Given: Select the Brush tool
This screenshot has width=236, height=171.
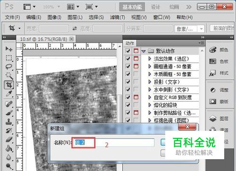Looking at the screenshot, I should [x=8, y=113].
